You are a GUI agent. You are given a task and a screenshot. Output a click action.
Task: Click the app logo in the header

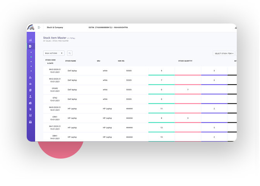(x=31, y=27)
